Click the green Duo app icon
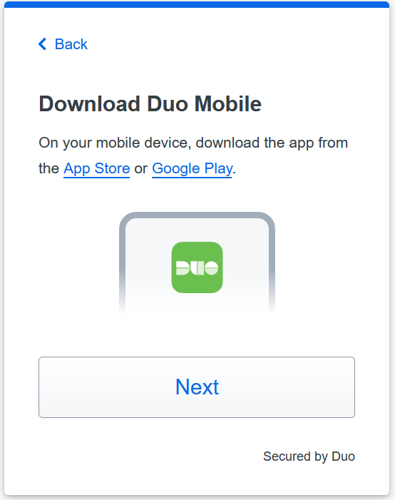 [197, 267]
